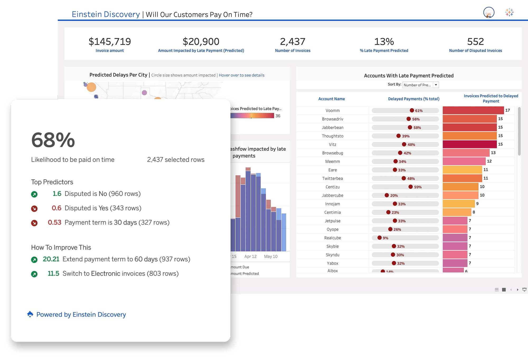This screenshot has height=359, width=528.
Task: Click a bar in the cashflow impacted chart
Action: 248,211
